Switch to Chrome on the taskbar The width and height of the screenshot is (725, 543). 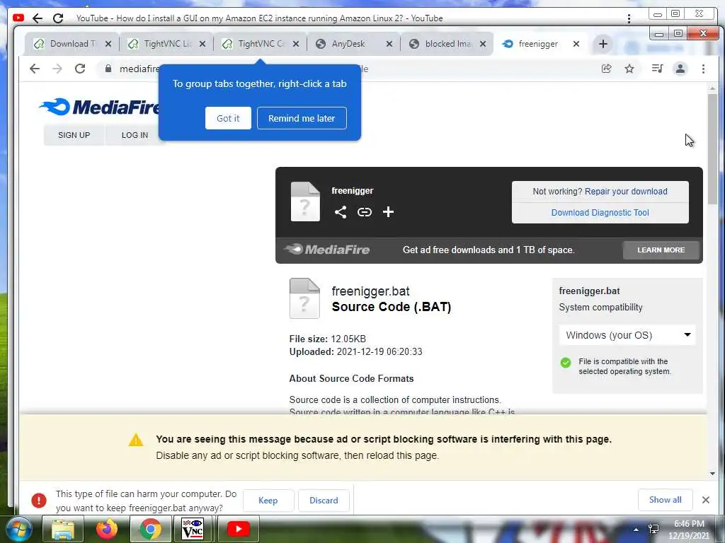[150, 529]
